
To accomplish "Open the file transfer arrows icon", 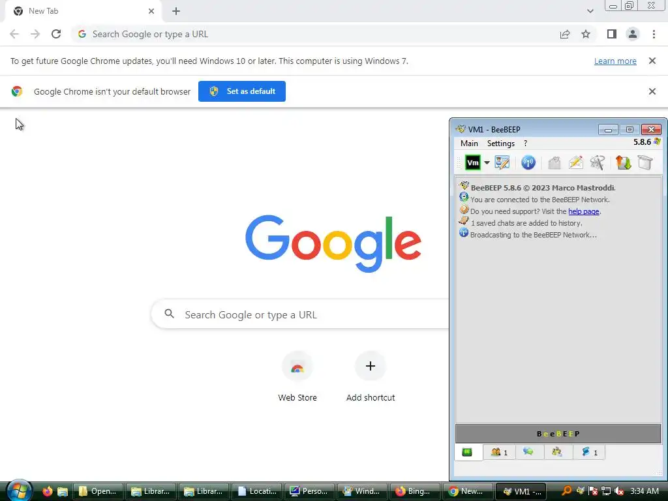I will [x=623, y=162].
